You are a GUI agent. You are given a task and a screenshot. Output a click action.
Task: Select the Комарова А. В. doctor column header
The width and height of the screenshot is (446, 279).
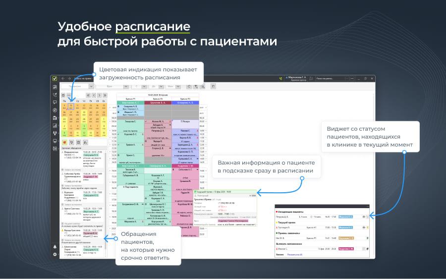[185, 103]
